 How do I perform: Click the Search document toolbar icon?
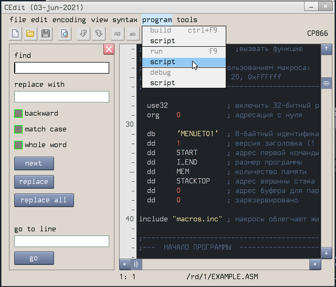pyautogui.click(x=65, y=34)
